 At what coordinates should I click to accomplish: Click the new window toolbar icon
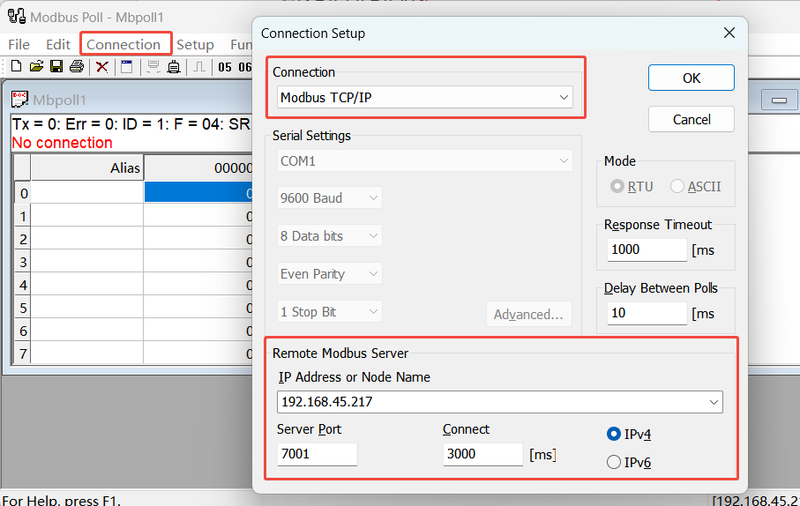(126, 67)
